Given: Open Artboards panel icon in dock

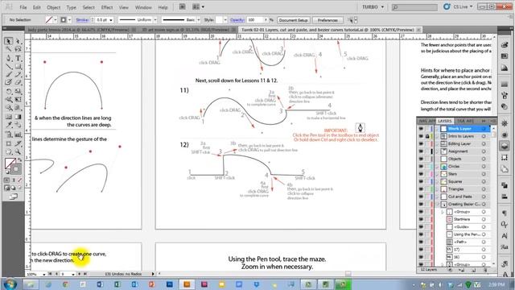Looking at the screenshot, I should click(x=505, y=169).
